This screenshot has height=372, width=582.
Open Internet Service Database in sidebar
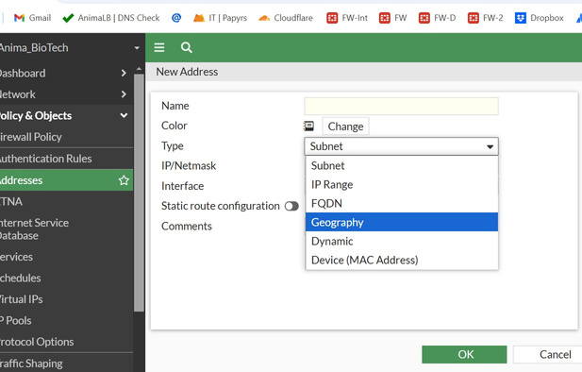tap(66, 228)
